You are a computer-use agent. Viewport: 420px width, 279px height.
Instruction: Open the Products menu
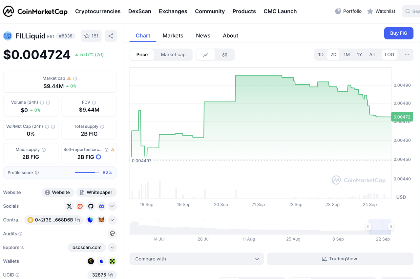click(244, 11)
